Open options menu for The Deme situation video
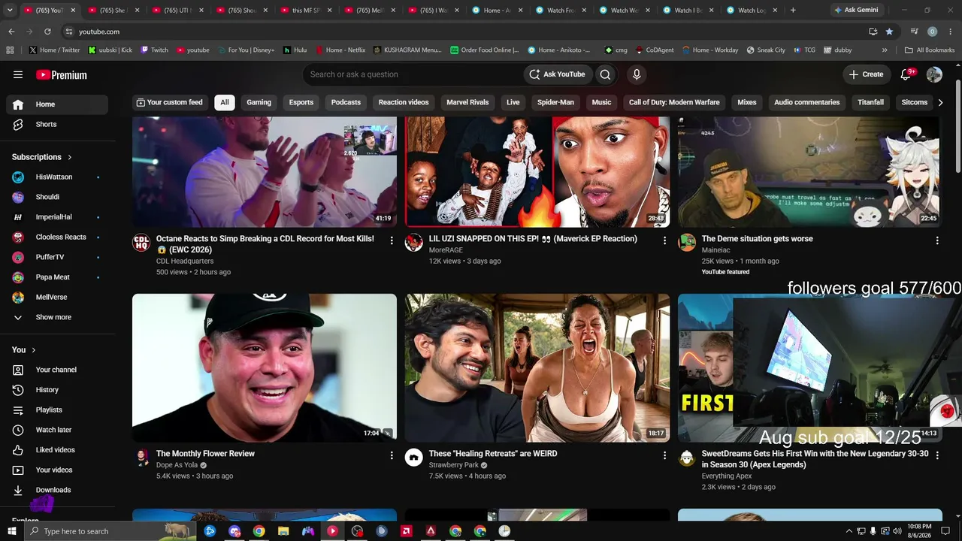Screen dimensions: 962x541 pos(937,240)
